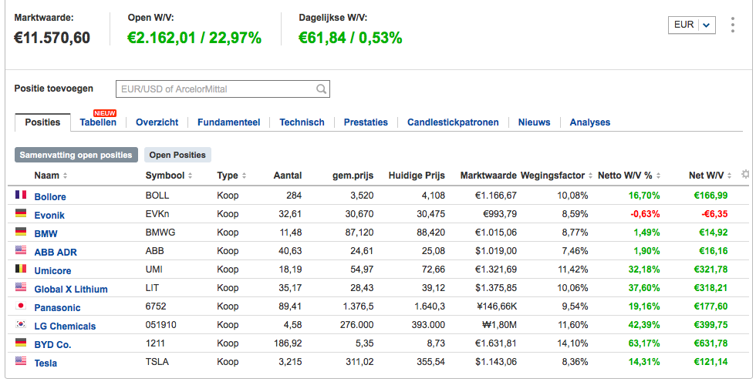Open the EUR currency dropdown
This screenshot has height=385, width=756.
[x=691, y=25]
